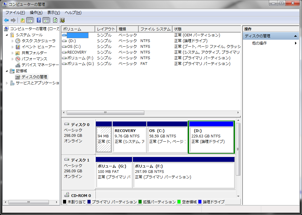Sort by the レイアウト column header
The height and width of the screenshot is (215, 302).
click(x=106, y=29)
